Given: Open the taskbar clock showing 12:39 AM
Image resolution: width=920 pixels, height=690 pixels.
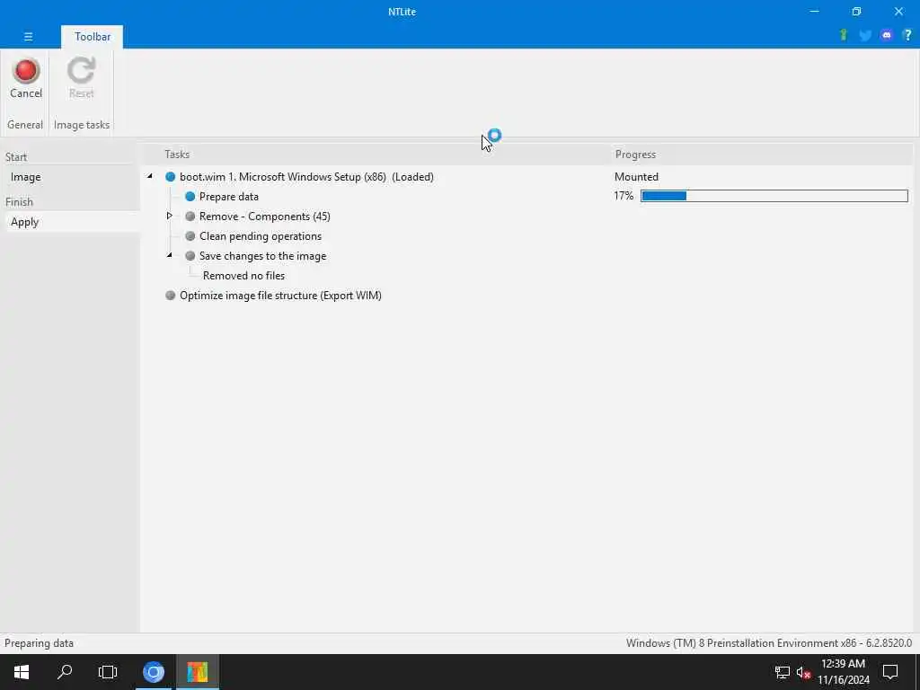Looking at the screenshot, I should [x=843, y=672].
